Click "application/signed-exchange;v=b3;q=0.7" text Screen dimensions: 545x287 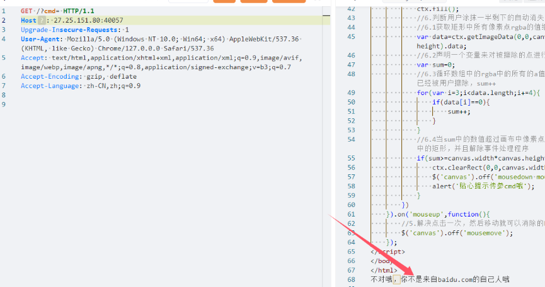click(217, 67)
